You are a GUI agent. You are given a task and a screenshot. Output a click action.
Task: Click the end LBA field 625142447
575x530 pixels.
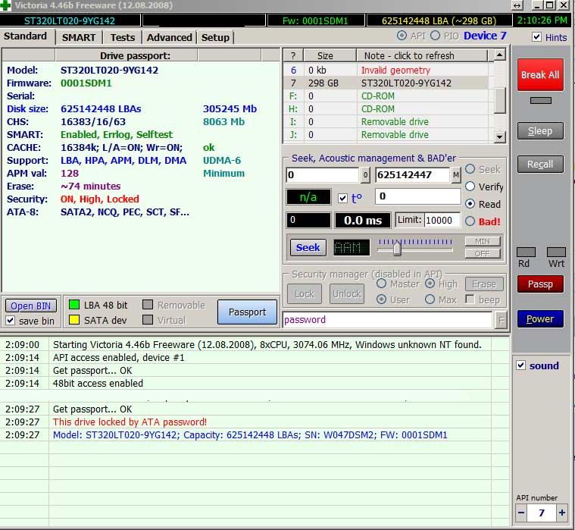coord(412,175)
